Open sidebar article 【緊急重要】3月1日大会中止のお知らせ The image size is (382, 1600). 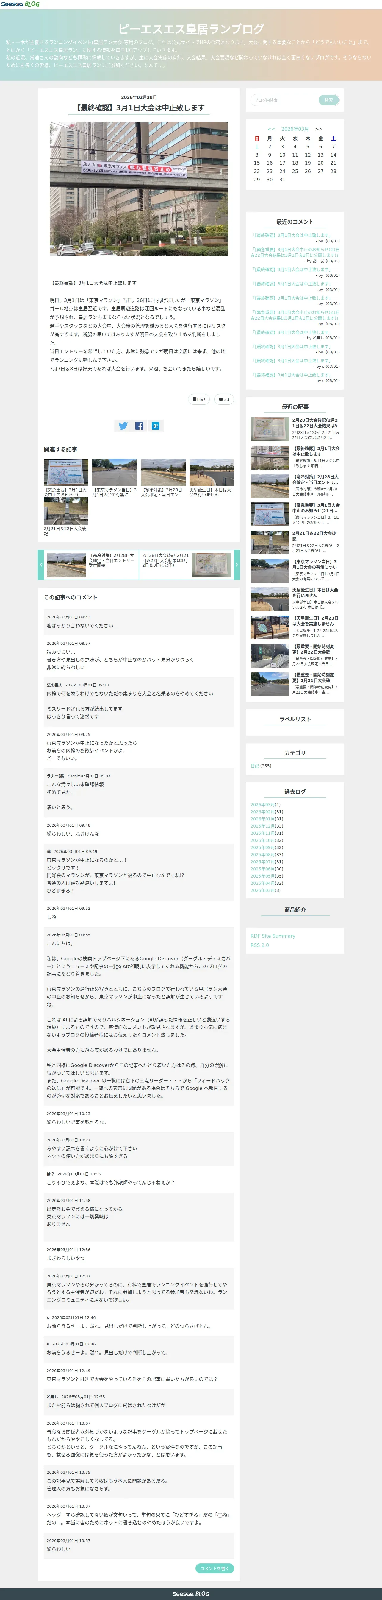(295, 514)
